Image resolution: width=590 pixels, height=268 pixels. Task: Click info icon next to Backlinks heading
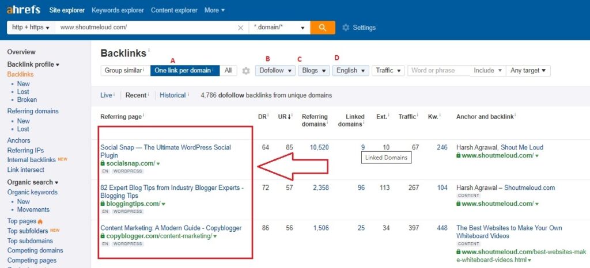tap(149, 50)
